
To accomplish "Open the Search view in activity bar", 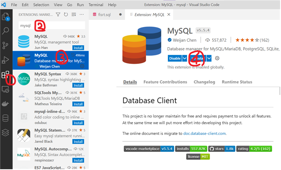I will [x=5, y=31].
